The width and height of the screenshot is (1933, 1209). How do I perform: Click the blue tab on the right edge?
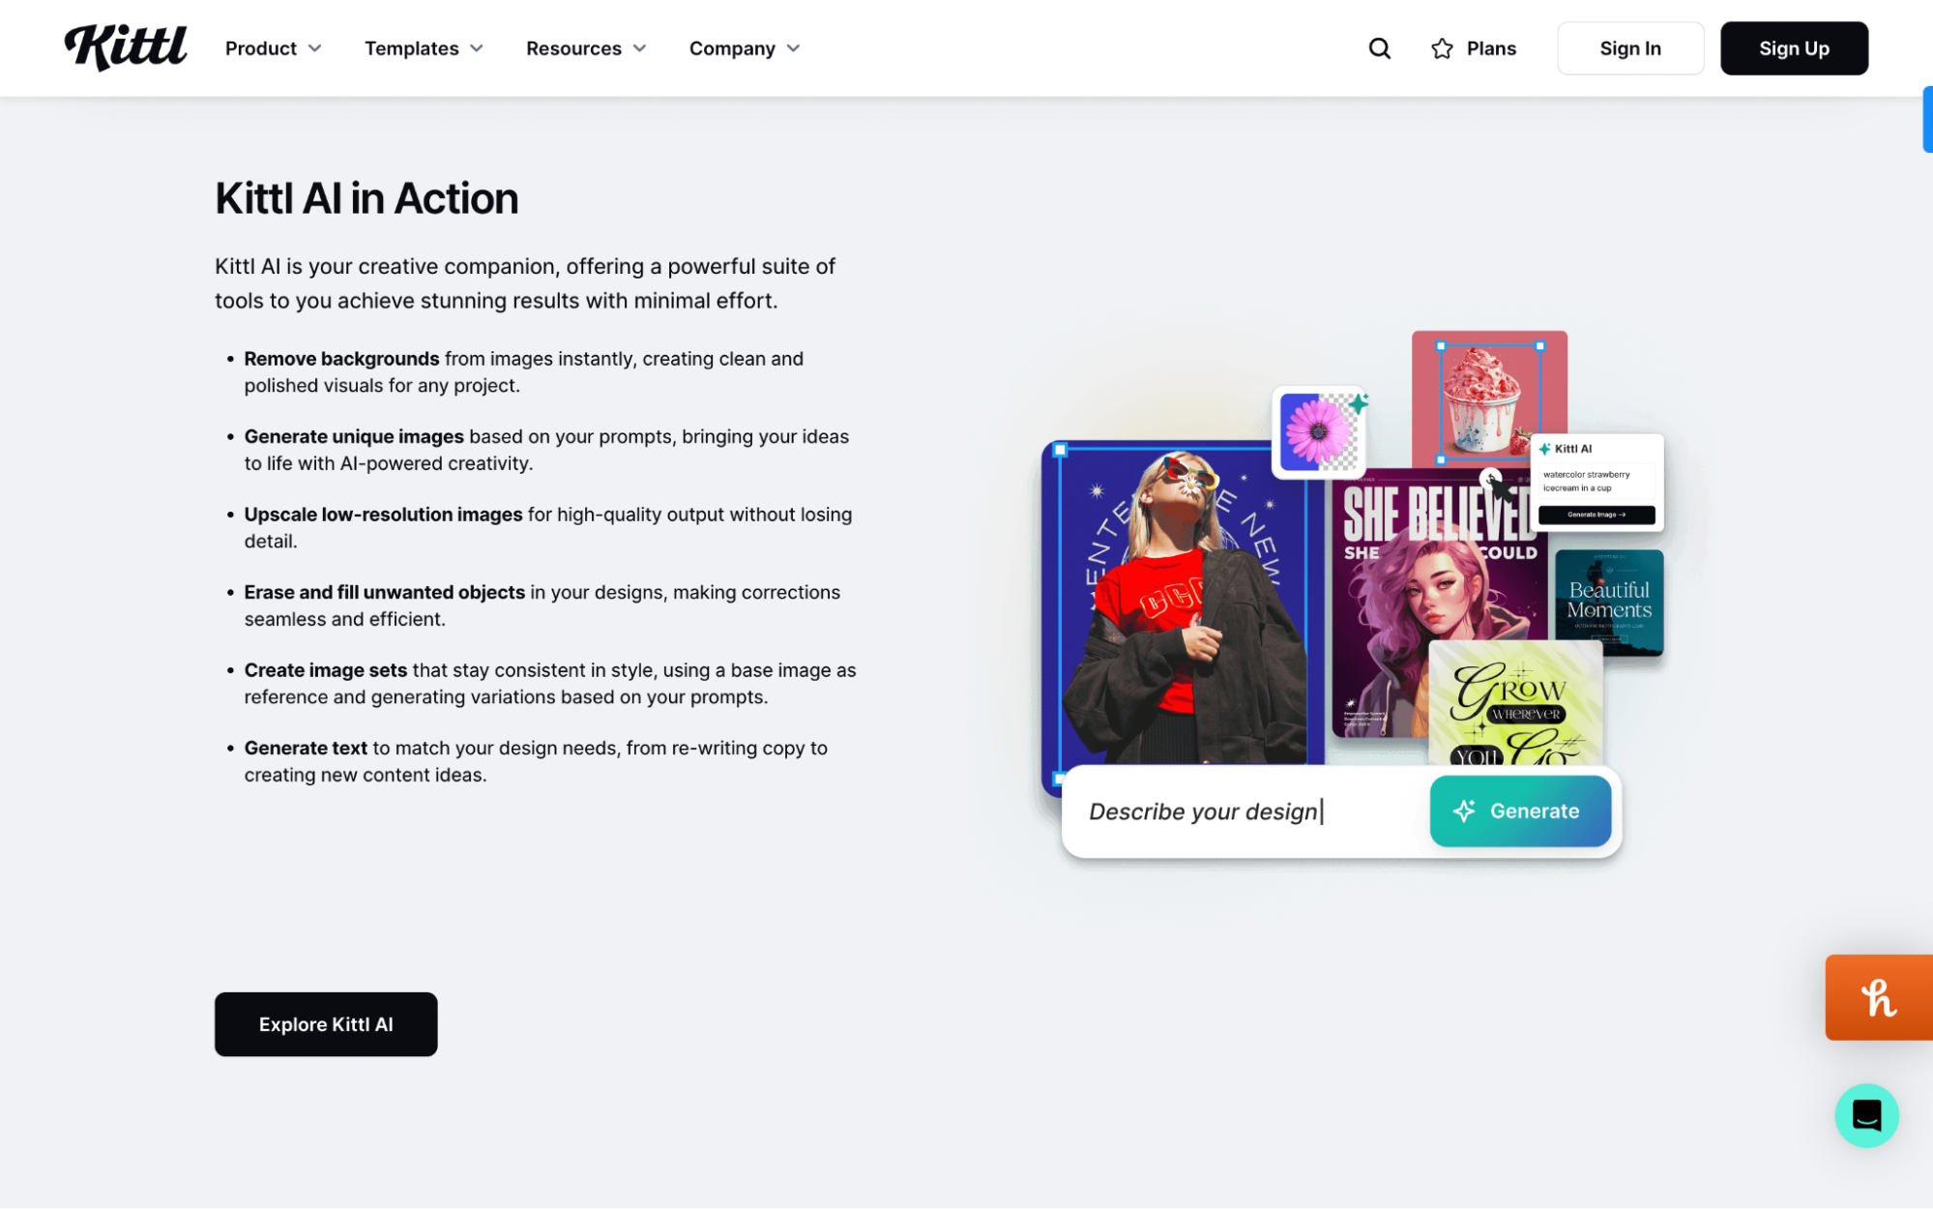point(1927,119)
